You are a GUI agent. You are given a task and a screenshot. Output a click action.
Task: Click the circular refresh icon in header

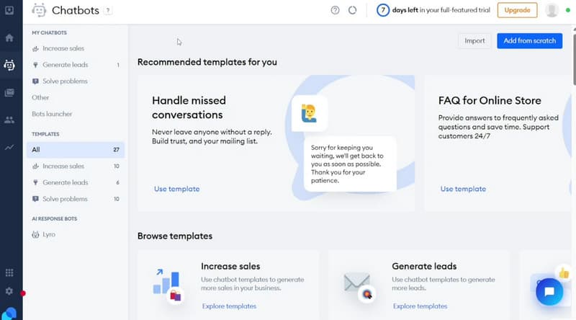click(352, 10)
